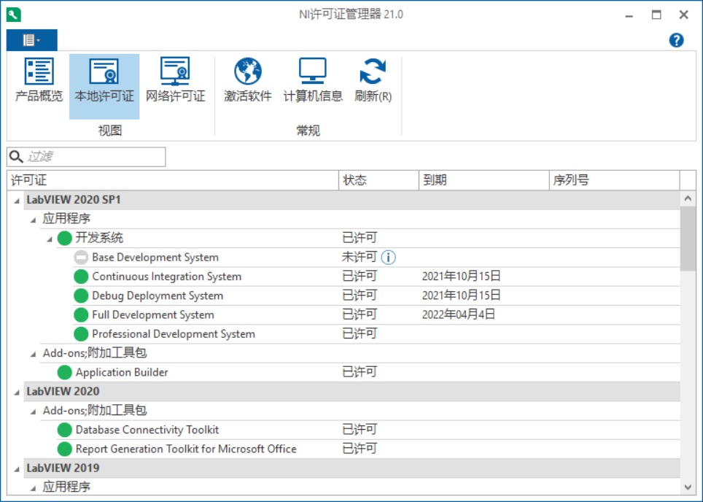Click 2021年10月15日 for Debug Deployment System

461,296
